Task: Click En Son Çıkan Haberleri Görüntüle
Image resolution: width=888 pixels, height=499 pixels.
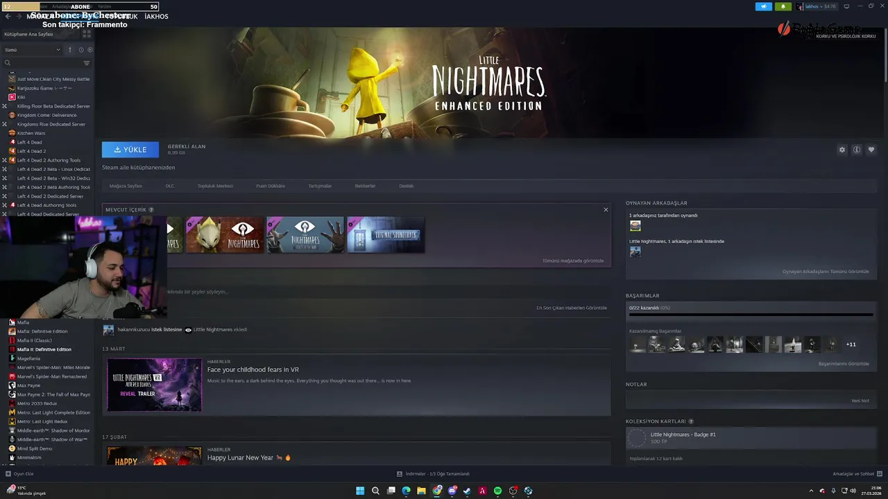Action: click(x=572, y=308)
